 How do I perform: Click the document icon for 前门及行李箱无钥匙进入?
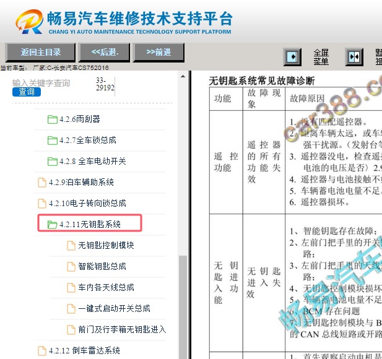[71, 330]
